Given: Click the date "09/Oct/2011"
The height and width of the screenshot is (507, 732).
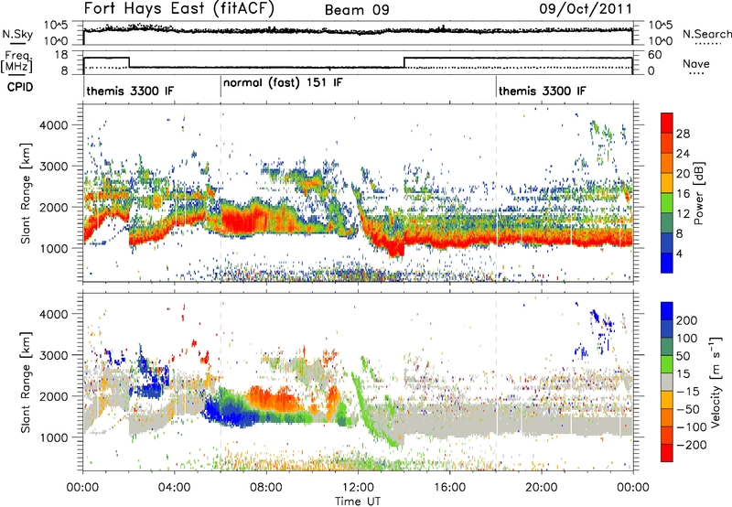Looking at the screenshot, I should pos(586,9).
